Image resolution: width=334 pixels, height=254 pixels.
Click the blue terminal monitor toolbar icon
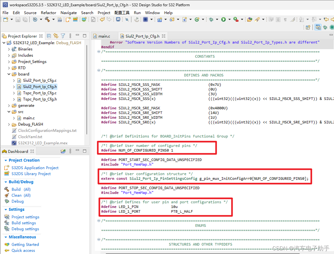click(118, 20)
